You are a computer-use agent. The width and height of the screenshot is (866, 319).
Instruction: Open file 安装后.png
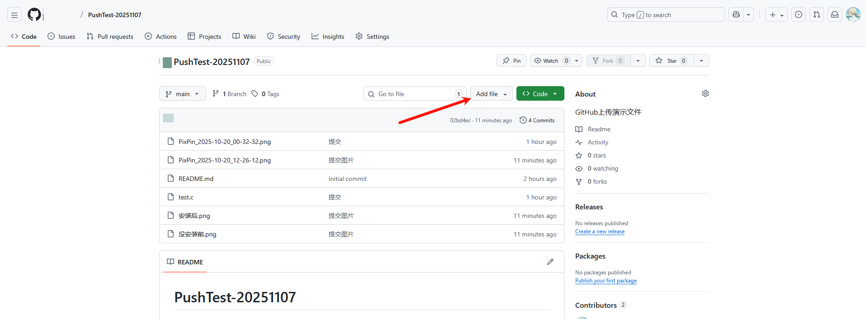tap(194, 216)
